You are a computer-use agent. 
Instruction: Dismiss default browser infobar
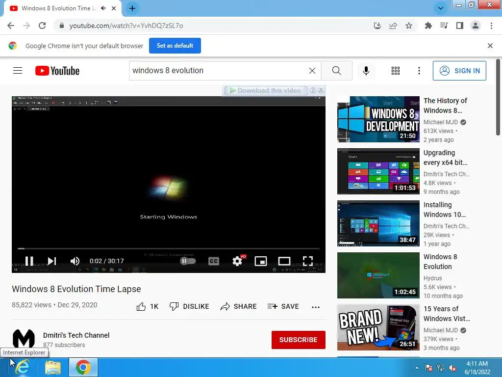coord(490,46)
